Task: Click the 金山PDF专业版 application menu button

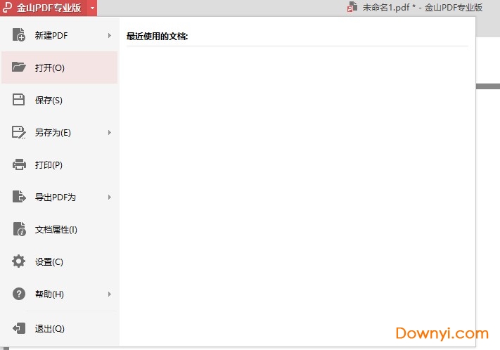Action: [44, 8]
